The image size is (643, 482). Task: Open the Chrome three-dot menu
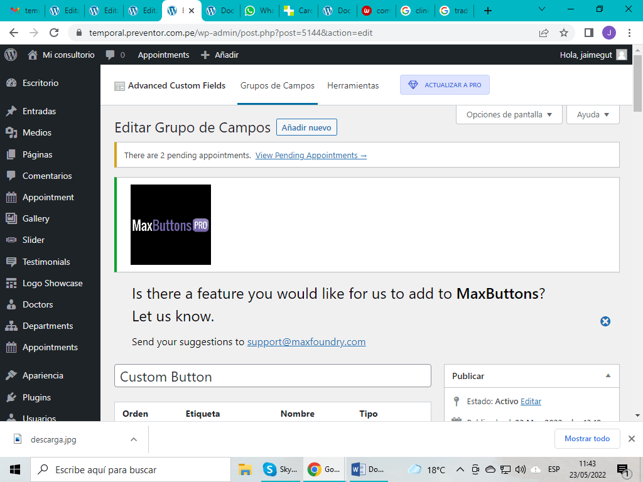[629, 33]
